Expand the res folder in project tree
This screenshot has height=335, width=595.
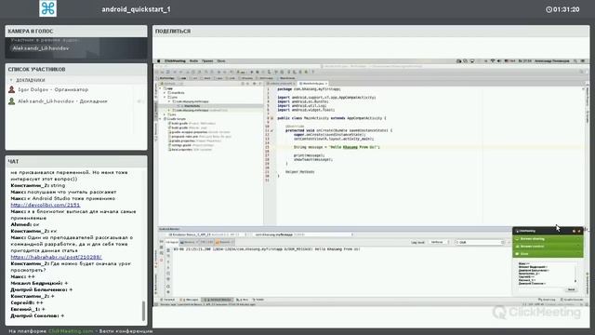[165, 114]
